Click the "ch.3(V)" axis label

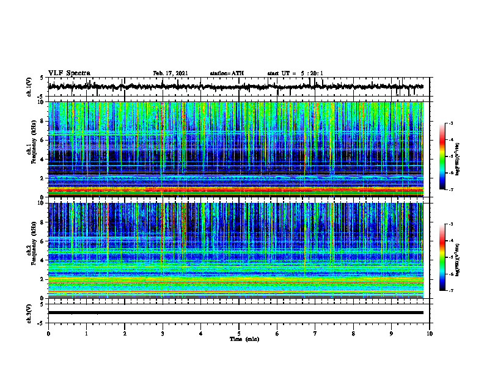tap(29, 313)
